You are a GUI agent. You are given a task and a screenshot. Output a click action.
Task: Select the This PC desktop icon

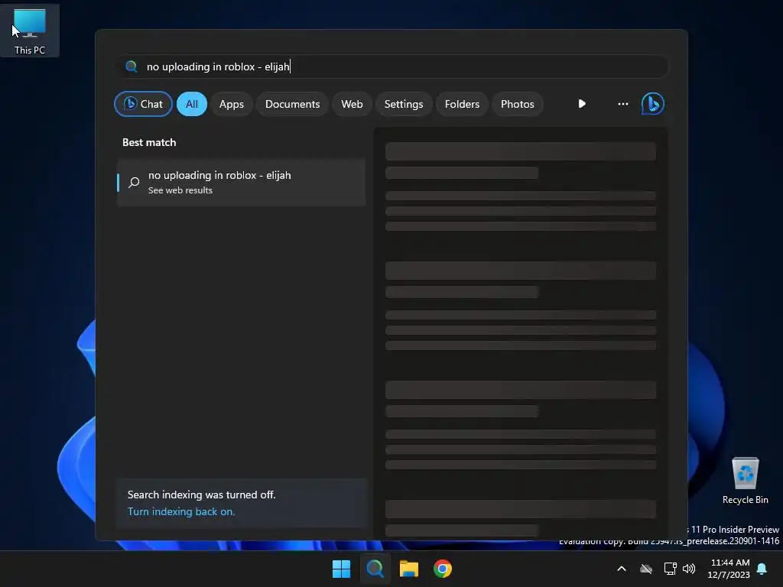[30, 31]
